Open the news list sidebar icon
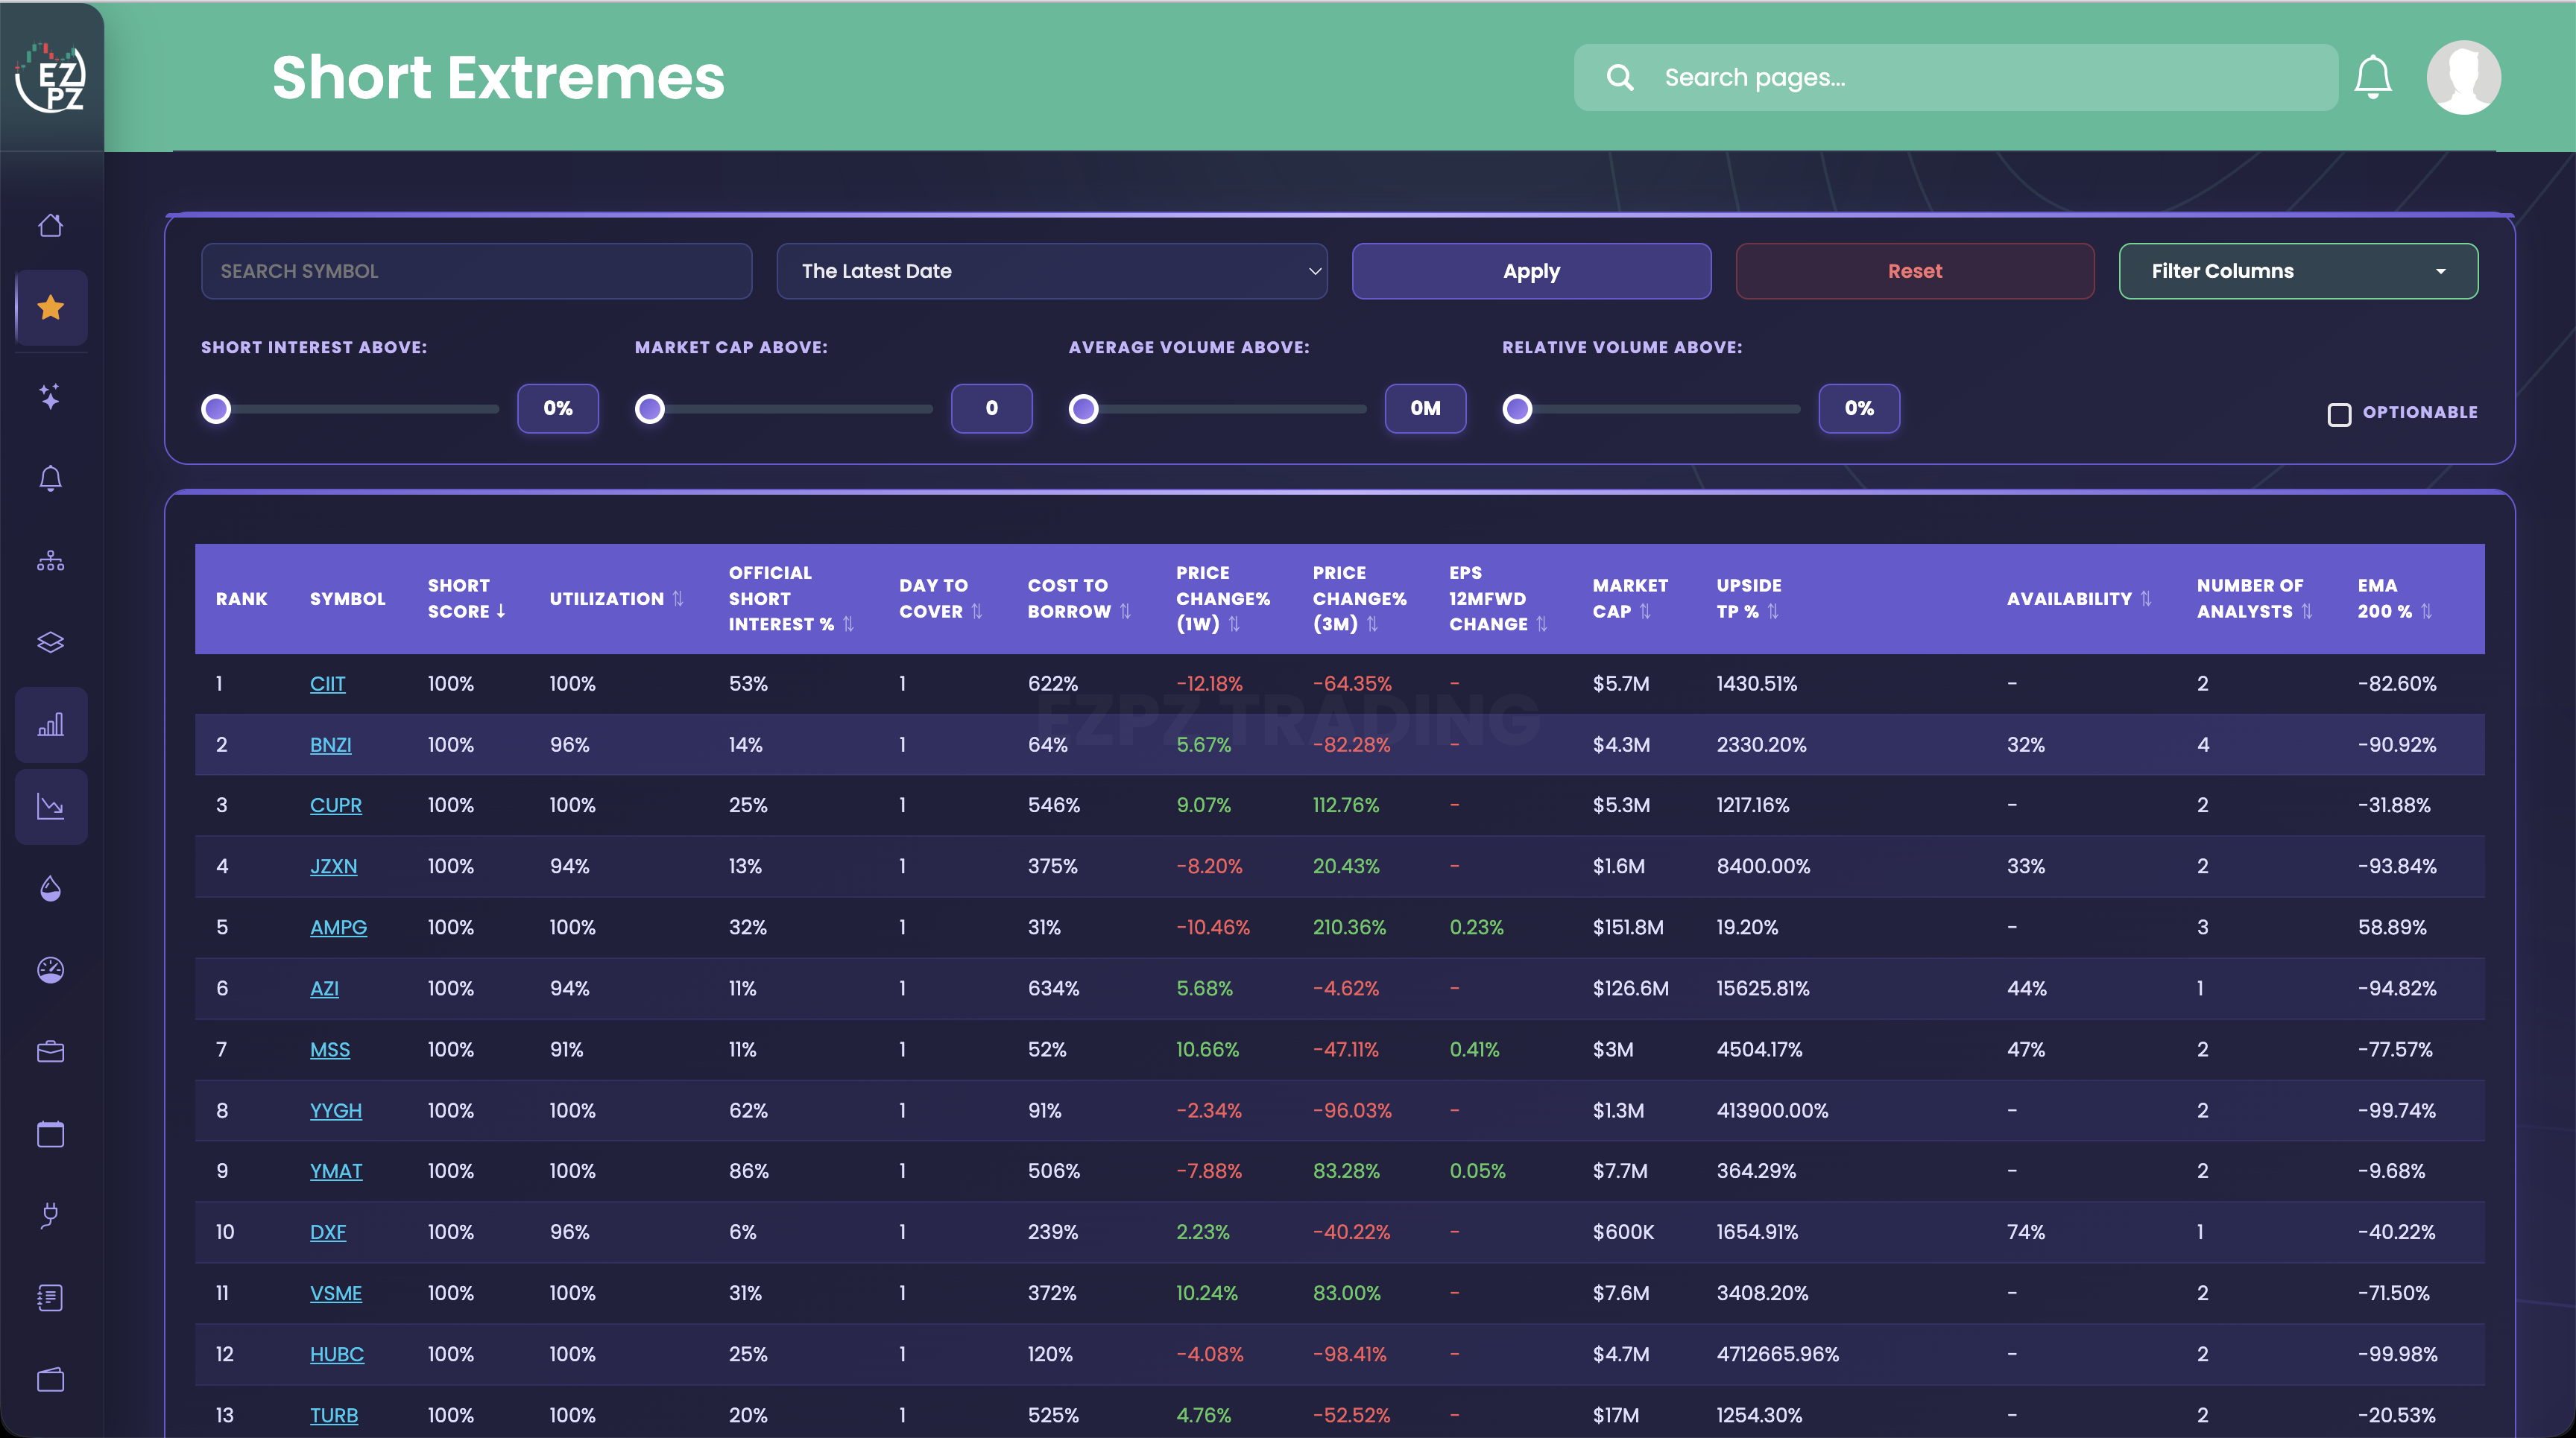This screenshot has width=2576, height=1438. [x=51, y=1298]
